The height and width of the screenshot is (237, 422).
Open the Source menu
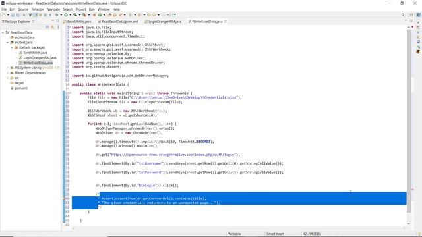point(23,9)
